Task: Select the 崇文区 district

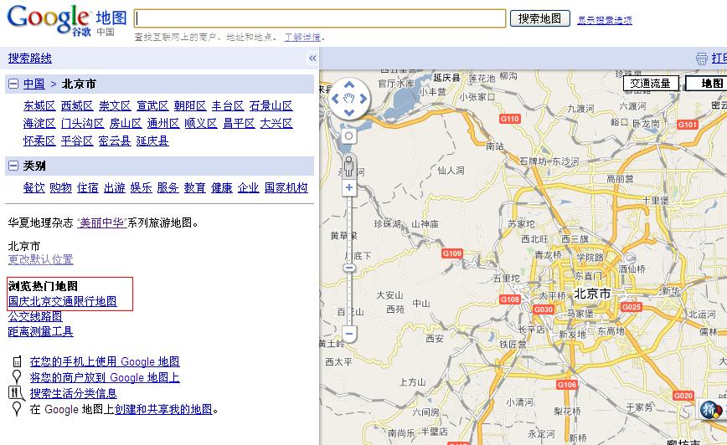Action: (x=115, y=106)
